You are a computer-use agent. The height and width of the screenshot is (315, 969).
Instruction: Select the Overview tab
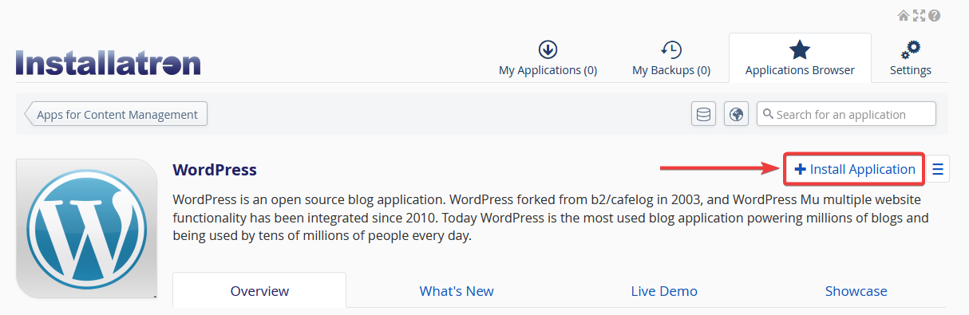click(x=259, y=290)
